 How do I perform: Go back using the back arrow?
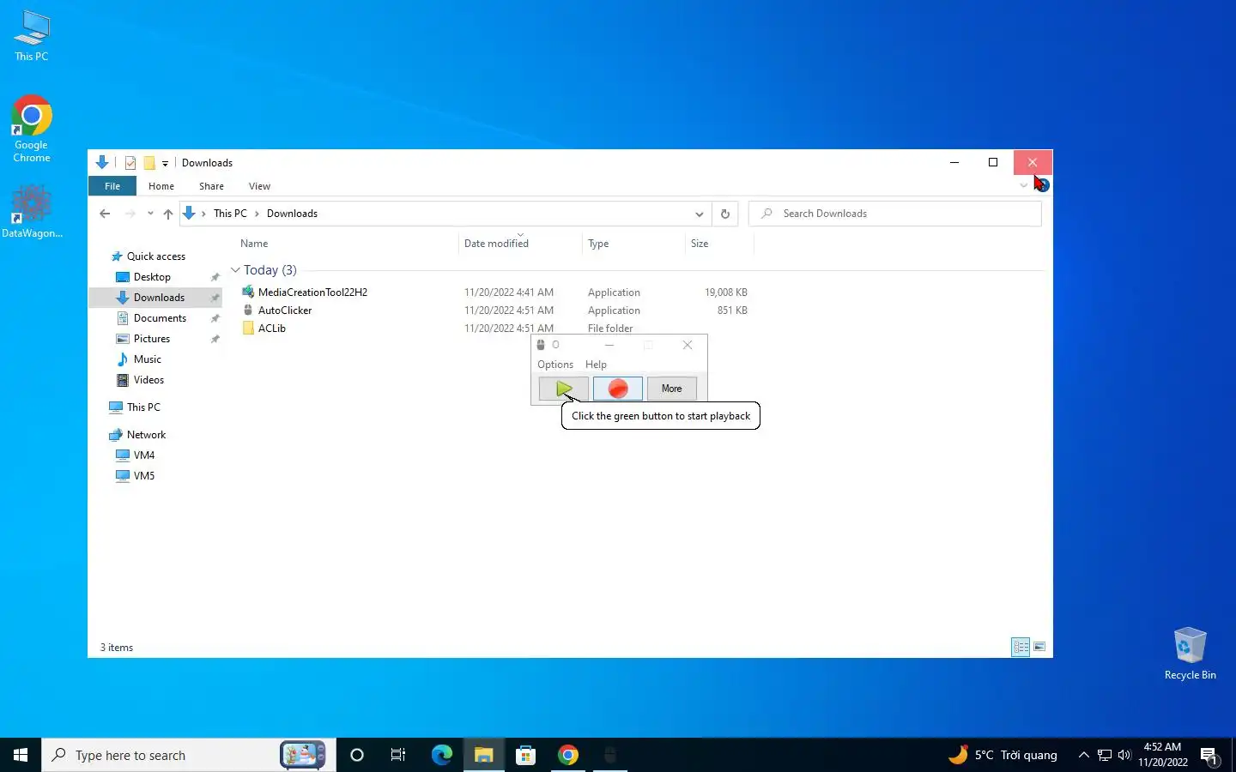[x=105, y=214]
